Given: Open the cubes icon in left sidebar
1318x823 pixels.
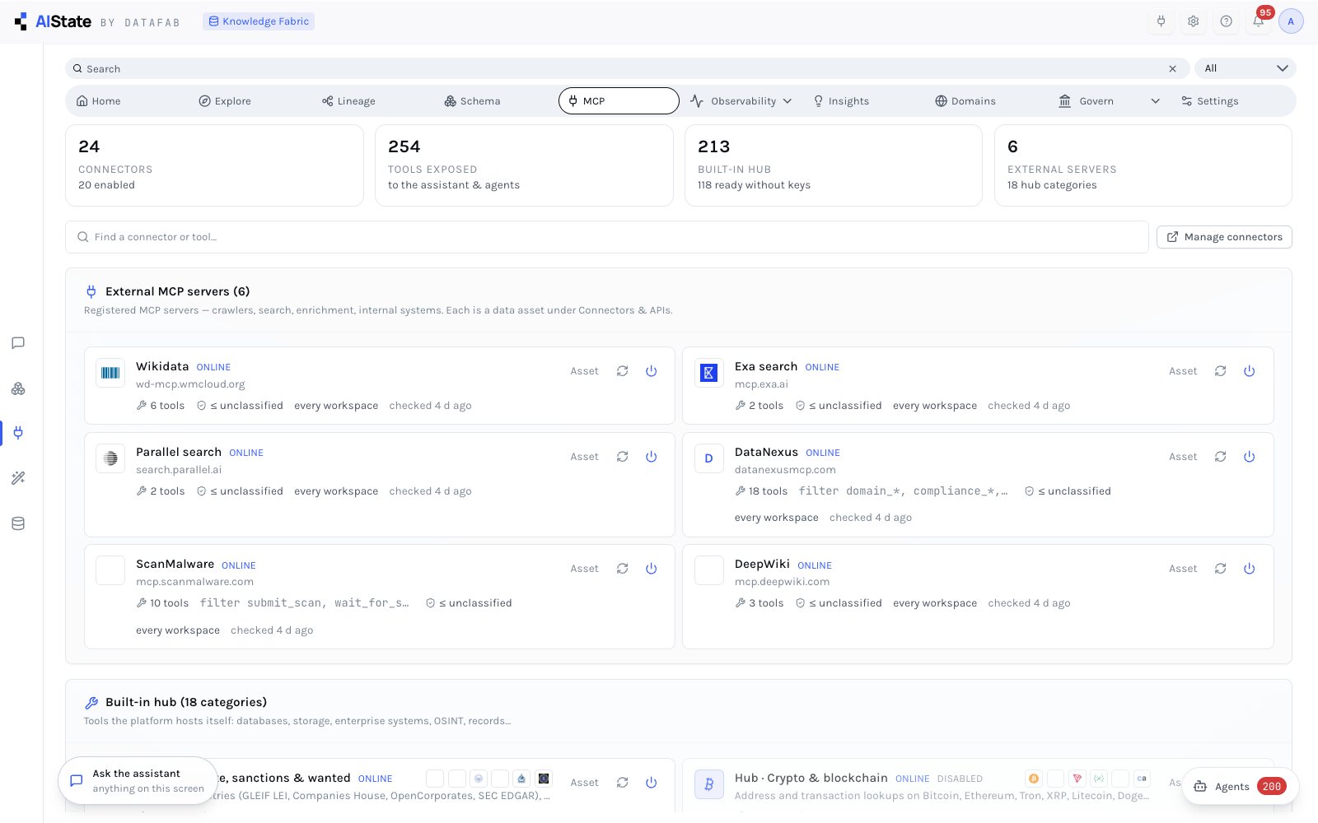Looking at the screenshot, I should point(18,388).
